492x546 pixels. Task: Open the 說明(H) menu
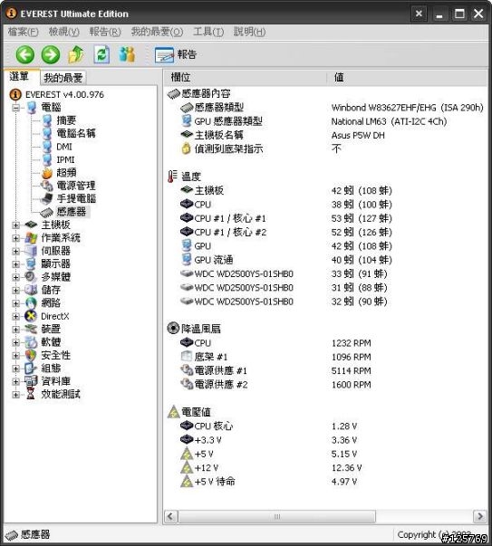(249, 32)
